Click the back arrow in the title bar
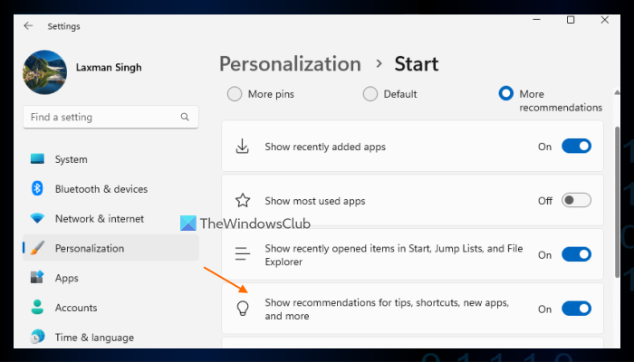This screenshot has width=634, height=362. [28, 26]
